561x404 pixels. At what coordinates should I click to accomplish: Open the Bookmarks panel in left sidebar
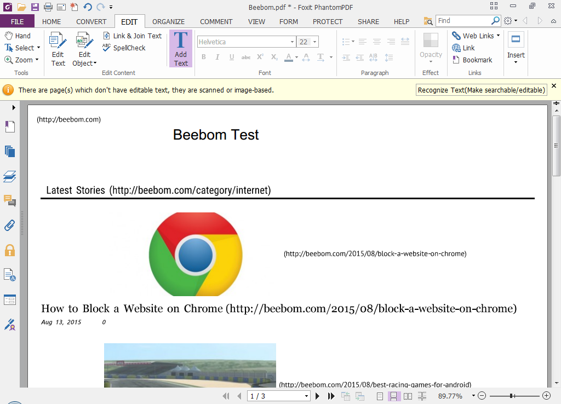(10, 126)
